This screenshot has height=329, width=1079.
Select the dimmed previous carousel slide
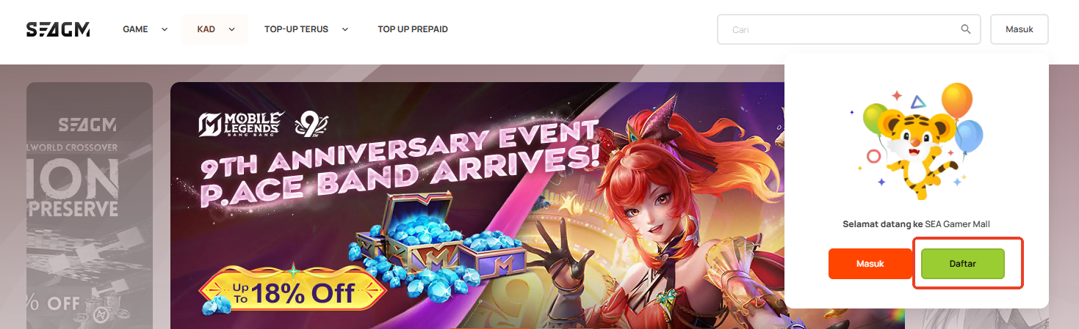(90, 205)
